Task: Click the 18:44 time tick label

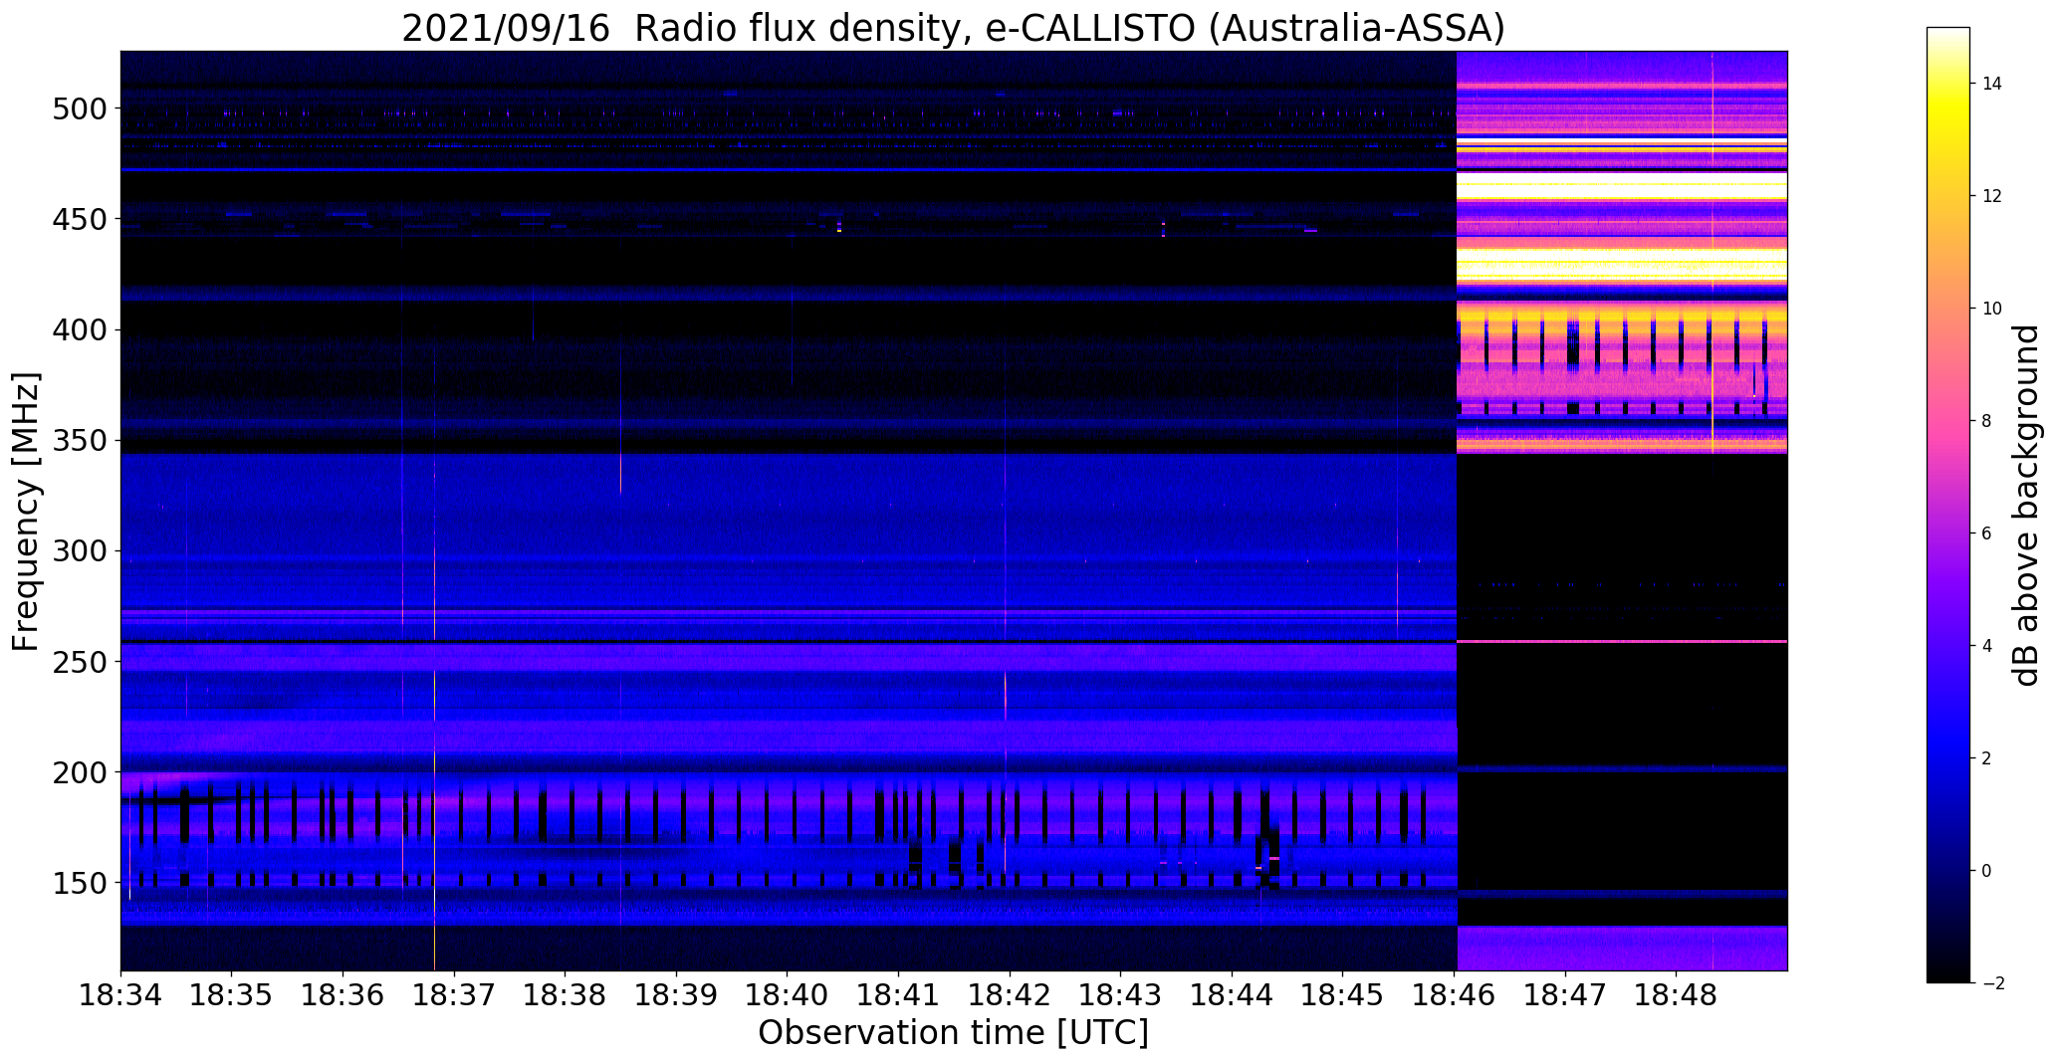Action: tap(1233, 994)
